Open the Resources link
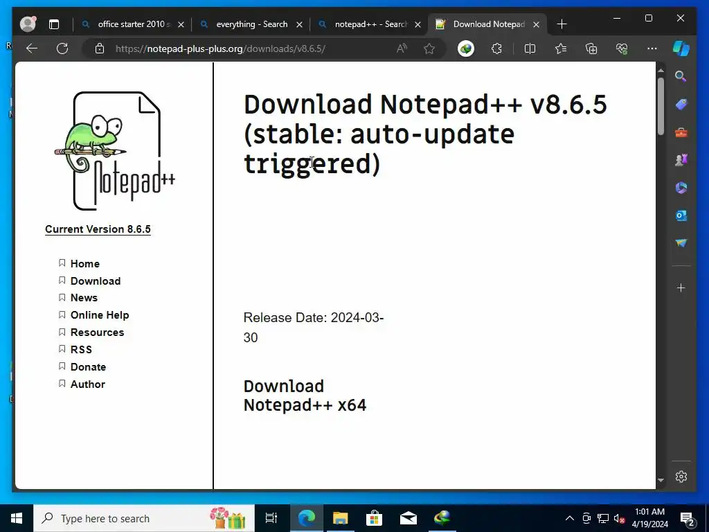The width and height of the screenshot is (709, 532). click(97, 332)
